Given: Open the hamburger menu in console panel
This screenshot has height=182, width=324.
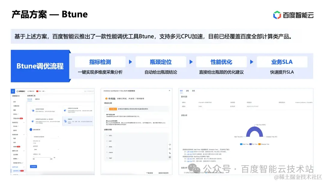Looking at the screenshot, I should click(13, 91).
